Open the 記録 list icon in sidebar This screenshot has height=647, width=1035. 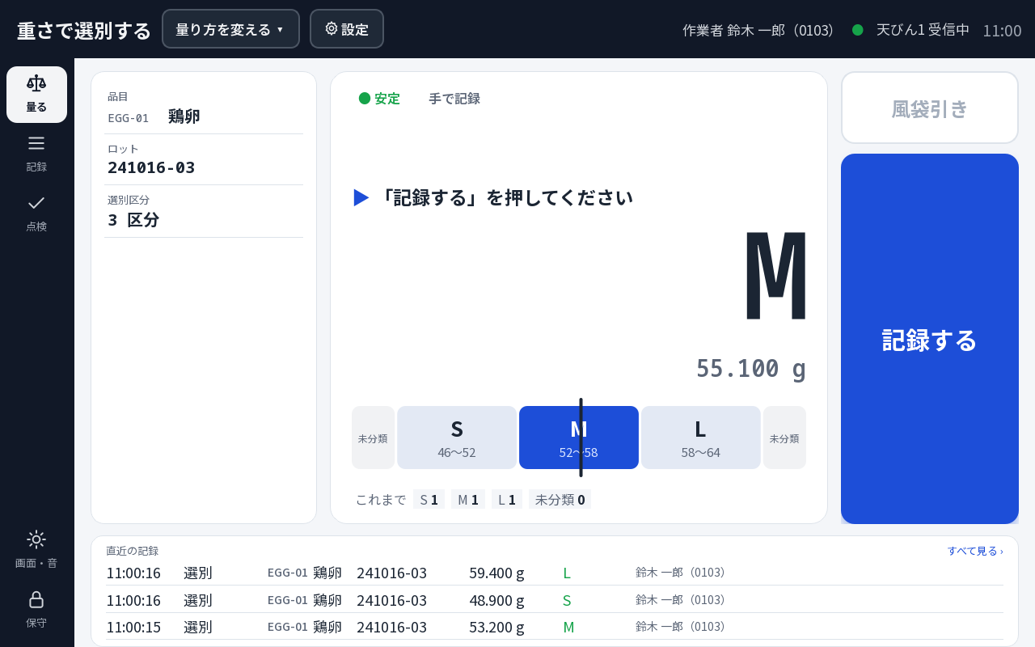[x=36, y=154]
